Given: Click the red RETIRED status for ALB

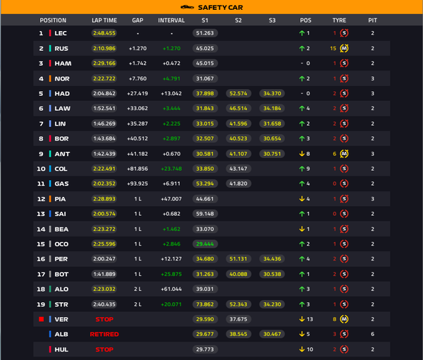Looking at the screenshot, I should click(104, 335).
